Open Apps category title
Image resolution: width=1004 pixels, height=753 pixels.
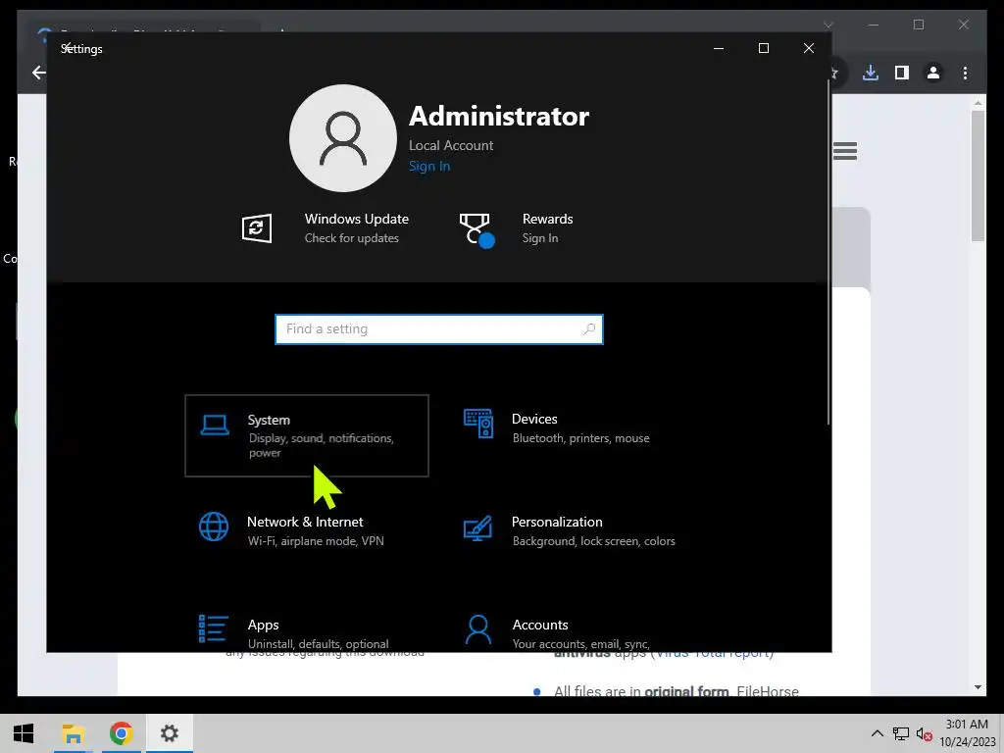(263, 625)
